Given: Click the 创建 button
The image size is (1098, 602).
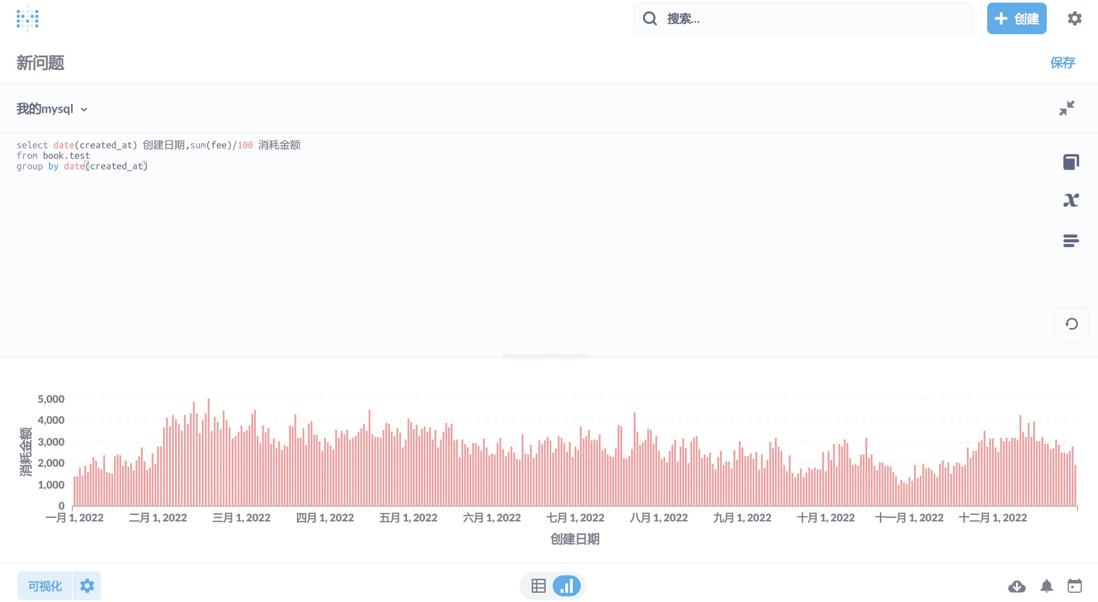Looking at the screenshot, I should tap(1016, 18).
